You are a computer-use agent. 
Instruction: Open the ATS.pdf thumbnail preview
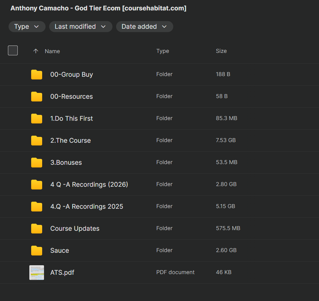pyautogui.click(x=37, y=273)
